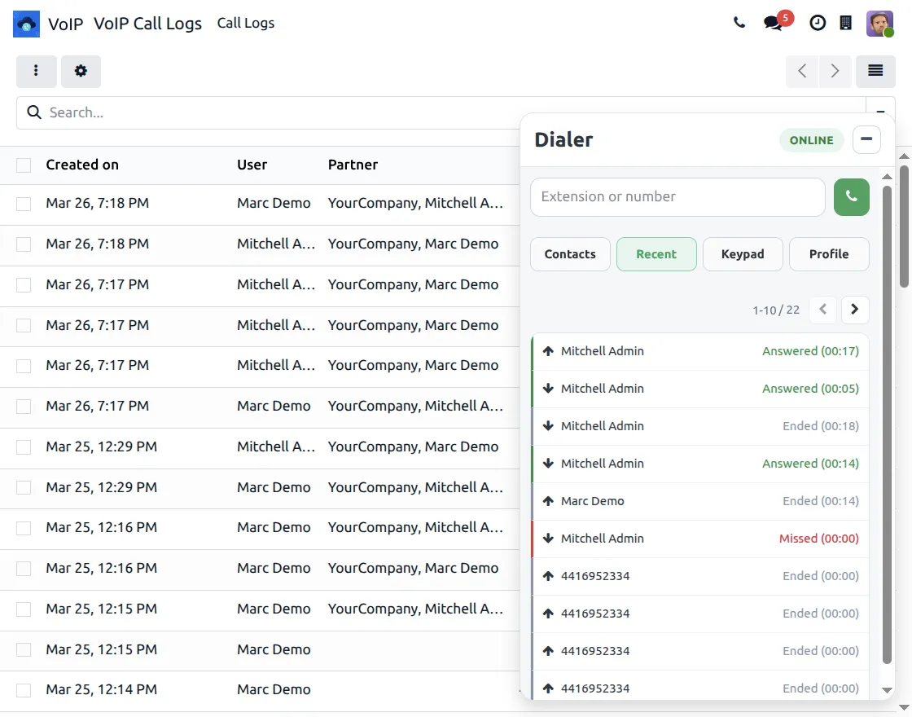Open Discuss messages showing 5 notifications
Image resolution: width=912 pixels, height=717 pixels.
point(772,23)
